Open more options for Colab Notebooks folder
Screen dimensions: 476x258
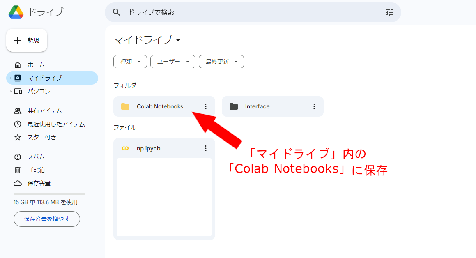(205, 106)
